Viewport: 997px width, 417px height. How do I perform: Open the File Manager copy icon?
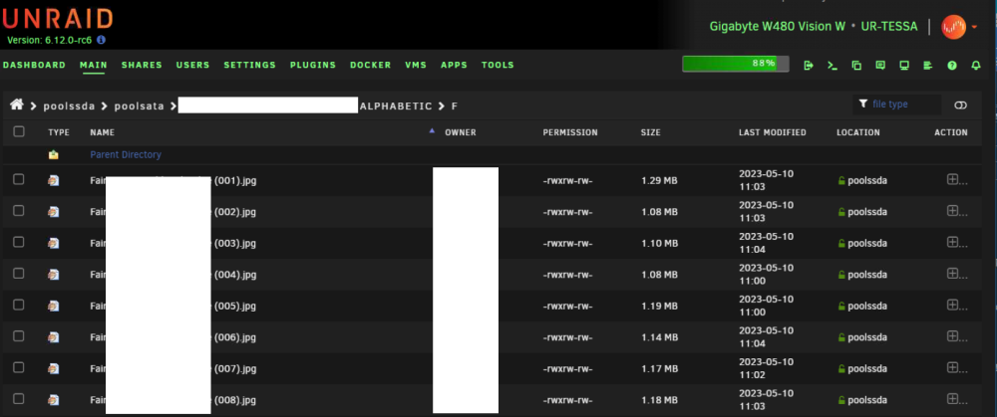[856, 65]
